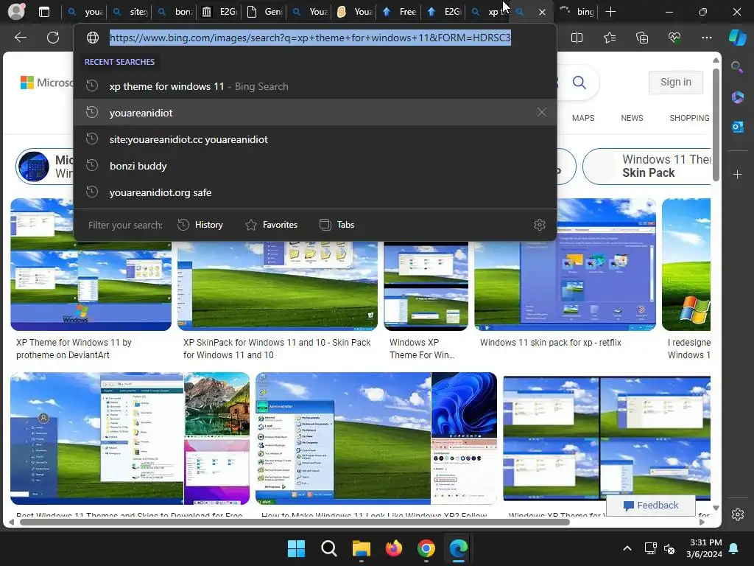Viewport: 754px width, 566px height.
Task: Open the NEWS search tab
Action: (x=631, y=118)
